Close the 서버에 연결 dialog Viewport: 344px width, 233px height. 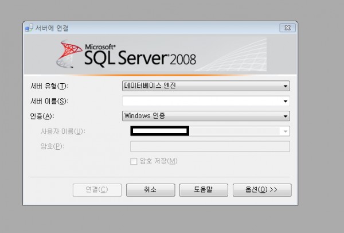coord(287,28)
